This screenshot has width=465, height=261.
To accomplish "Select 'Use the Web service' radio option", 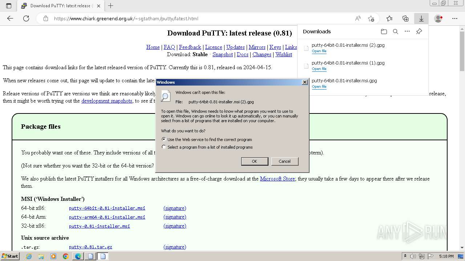I will point(164,139).
